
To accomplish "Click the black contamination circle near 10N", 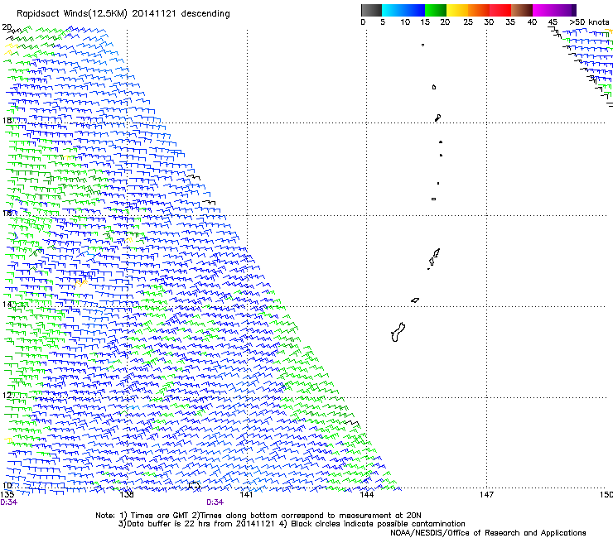I will [195, 486].
